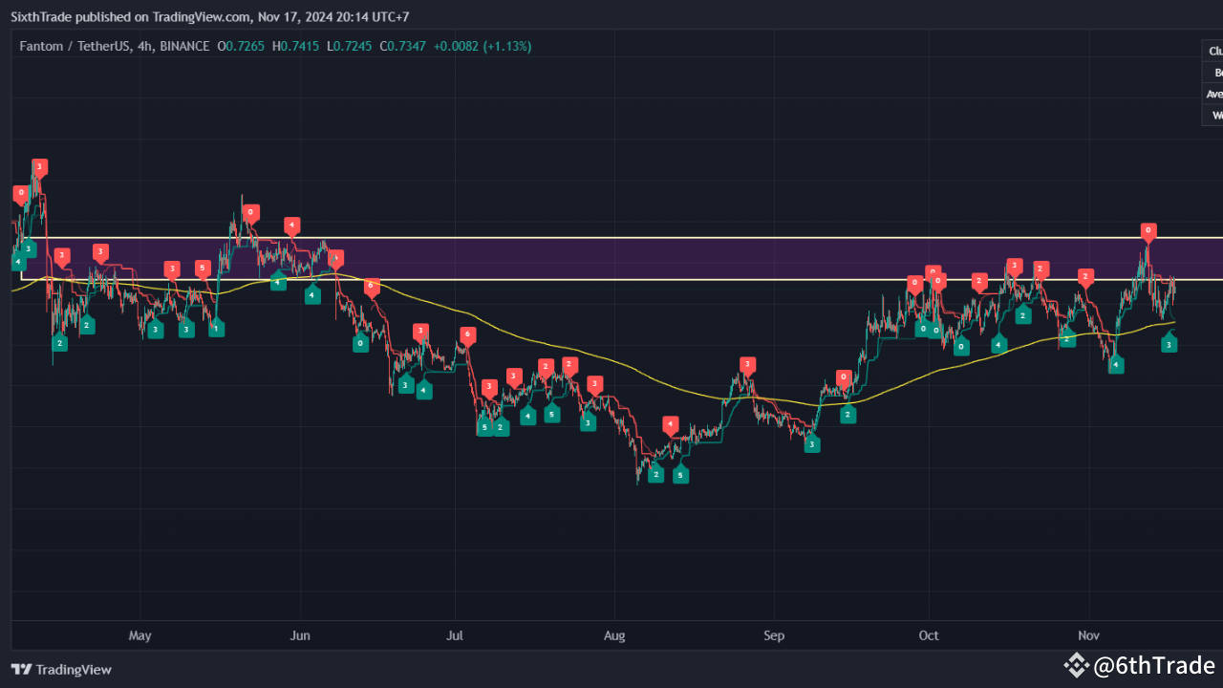Image resolution: width=1223 pixels, height=688 pixels.
Task: Toggle the "Be..." indicator row visibility
Action: (1212, 72)
